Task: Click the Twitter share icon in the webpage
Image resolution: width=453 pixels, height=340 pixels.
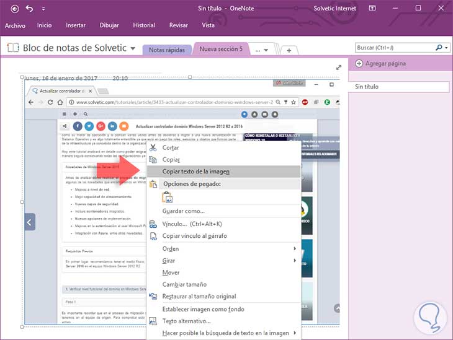Action: [89, 126]
